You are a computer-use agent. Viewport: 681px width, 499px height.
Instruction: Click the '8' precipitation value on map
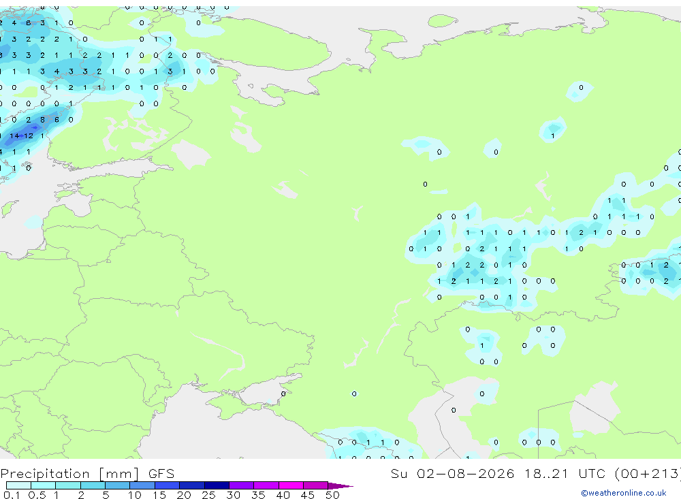pyautogui.click(x=42, y=120)
